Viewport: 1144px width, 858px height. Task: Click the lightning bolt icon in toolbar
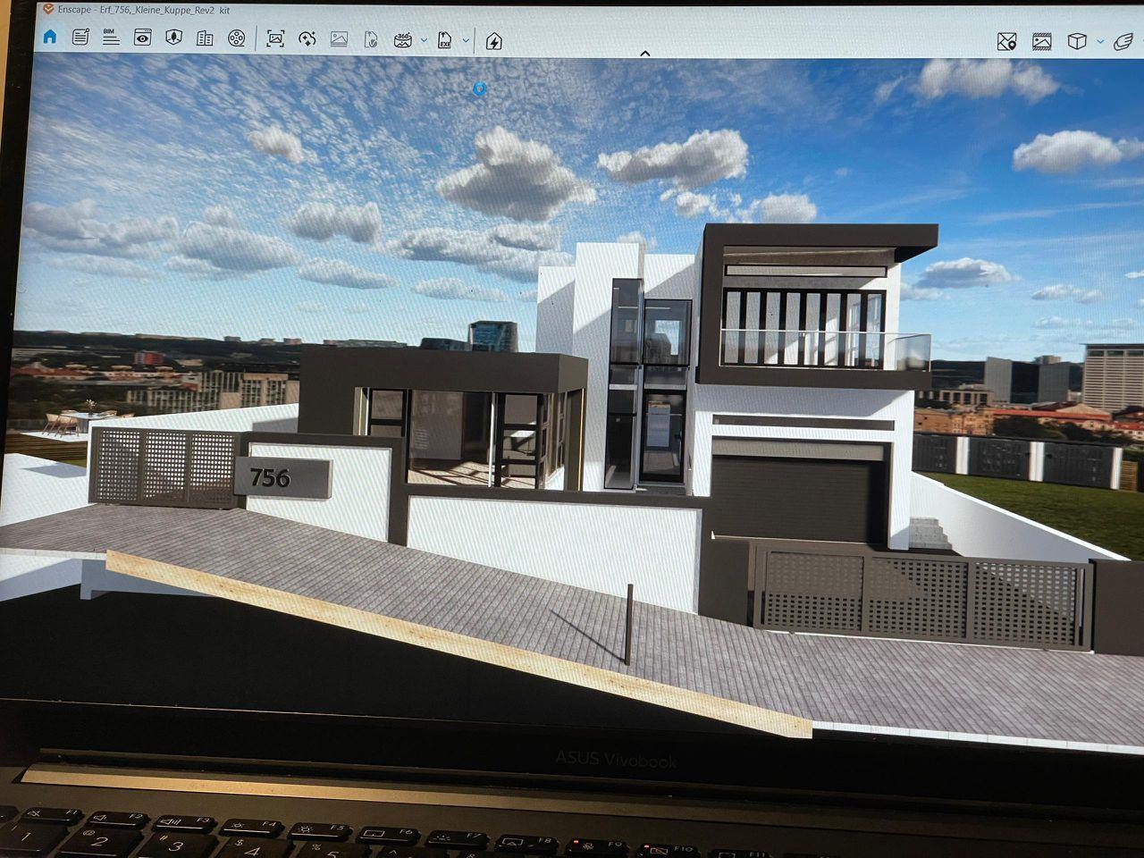click(493, 41)
